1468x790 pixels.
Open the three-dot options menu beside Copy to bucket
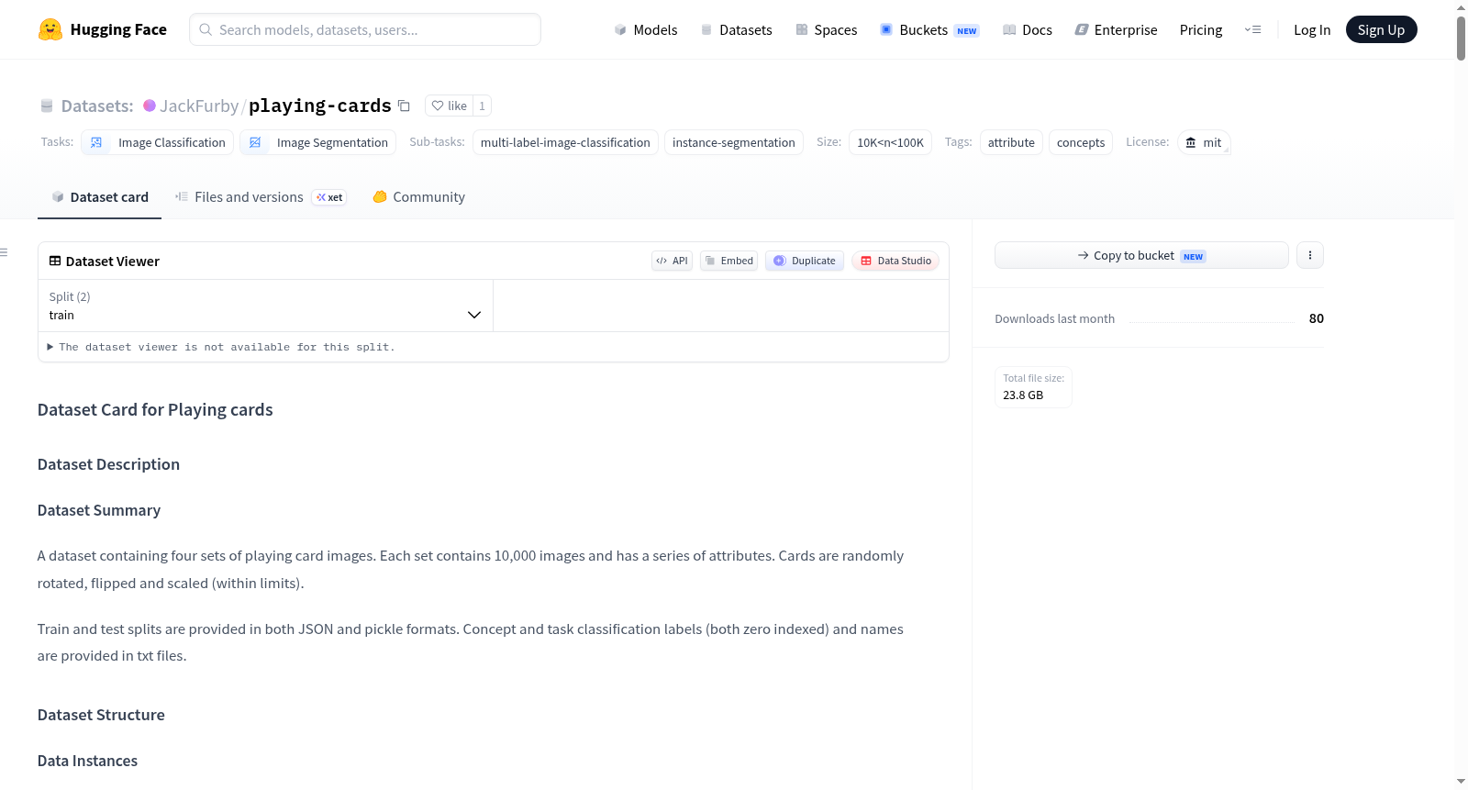pos(1310,255)
